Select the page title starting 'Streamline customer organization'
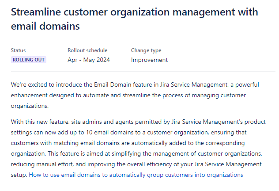 135,19
